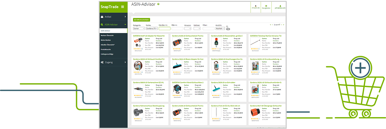Open GARDENA Teleskop StarCut 410 plus title
Viewport: 386px width, 129px height.
pos(266,36)
